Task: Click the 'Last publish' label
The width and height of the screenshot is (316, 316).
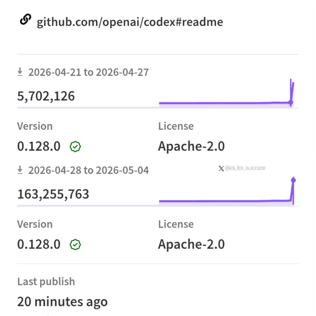Action: (x=46, y=282)
